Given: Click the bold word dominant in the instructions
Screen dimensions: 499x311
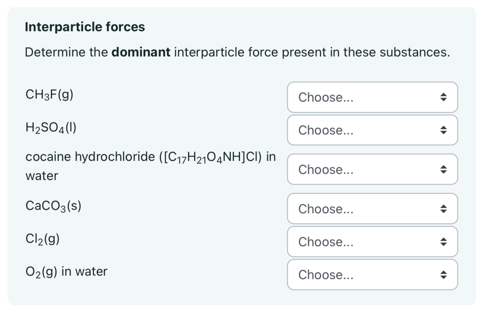Looking at the screenshot, I should 141,52.
